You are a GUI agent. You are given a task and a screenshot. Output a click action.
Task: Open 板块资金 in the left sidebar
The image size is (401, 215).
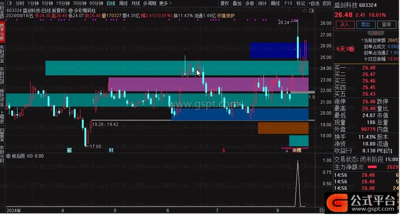pyautogui.click(x=2, y=98)
